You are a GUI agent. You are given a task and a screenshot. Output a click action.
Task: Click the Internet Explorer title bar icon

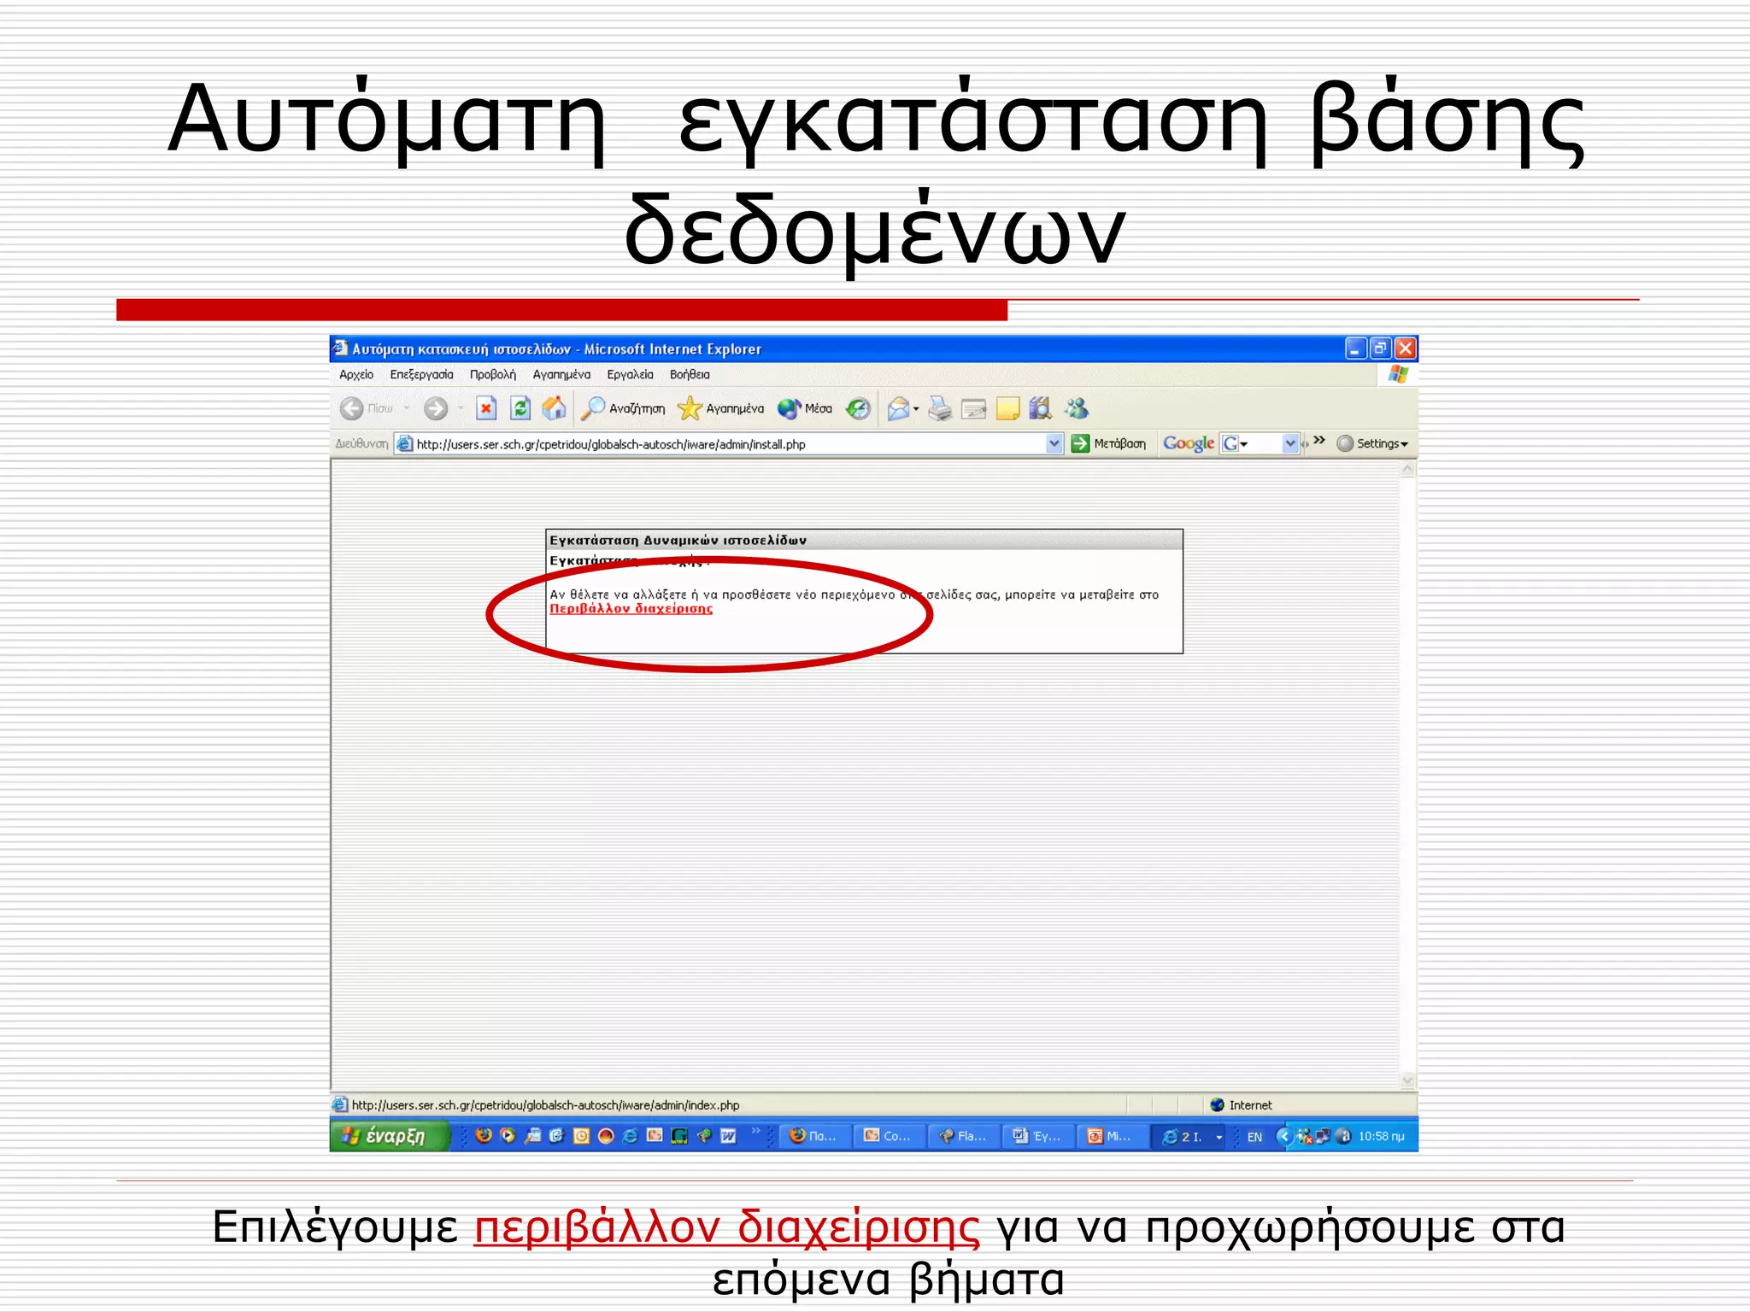point(340,348)
